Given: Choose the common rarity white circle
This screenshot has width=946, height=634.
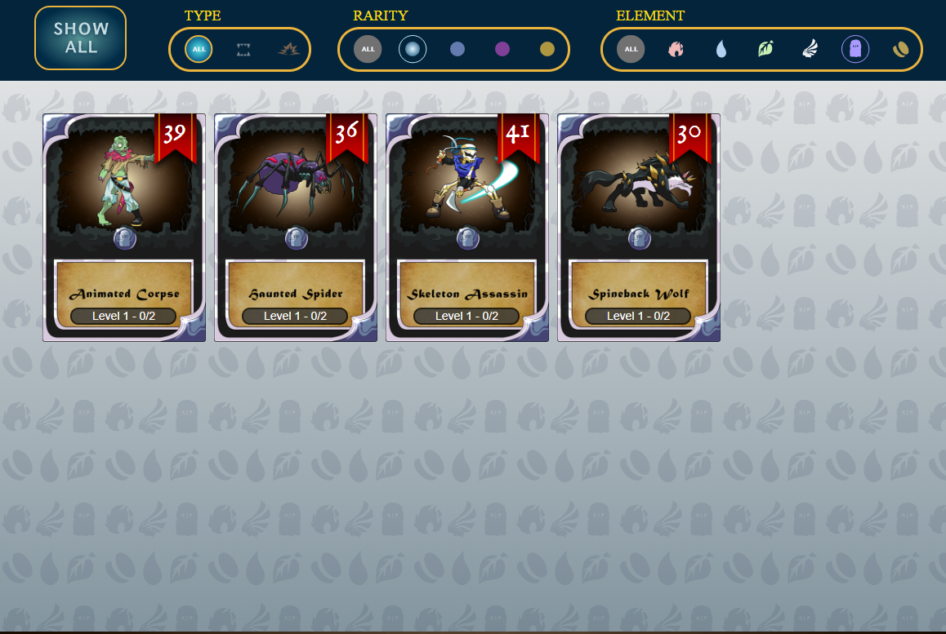Looking at the screenshot, I should coord(413,50).
